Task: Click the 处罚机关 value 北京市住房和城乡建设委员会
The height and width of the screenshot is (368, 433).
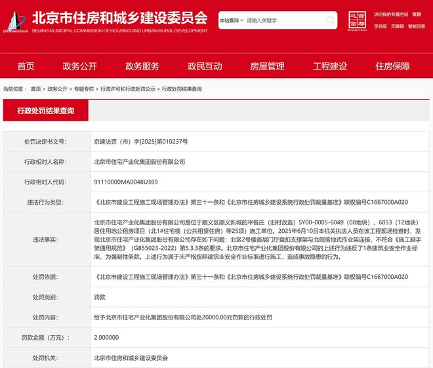Action: (x=131, y=358)
